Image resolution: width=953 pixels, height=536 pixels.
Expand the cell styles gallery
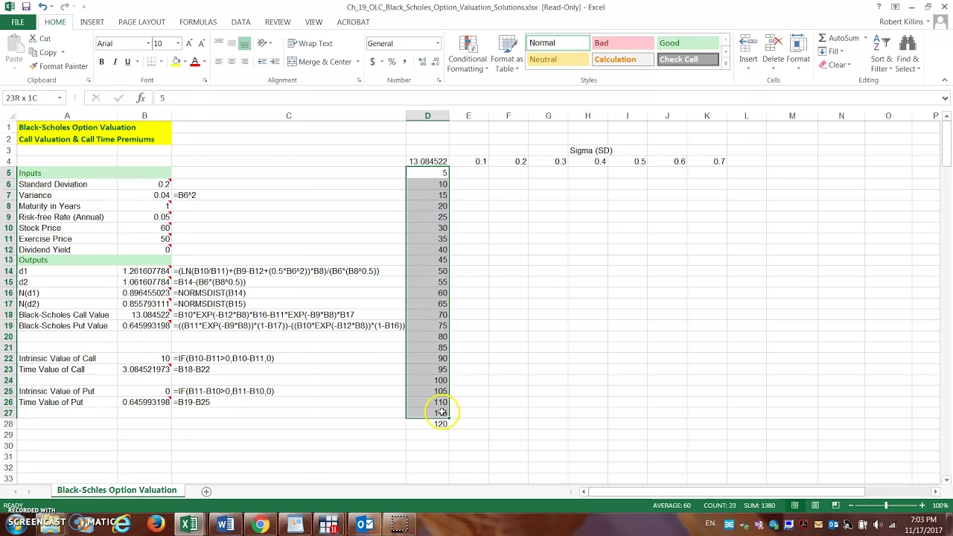pyautogui.click(x=725, y=64)
